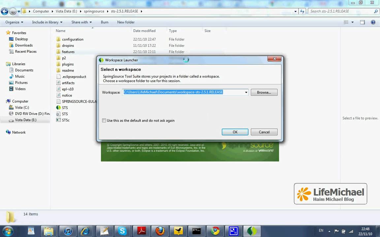Click the network signal tray icon
The image size is (380, 237).
click(x=351, y=231)
